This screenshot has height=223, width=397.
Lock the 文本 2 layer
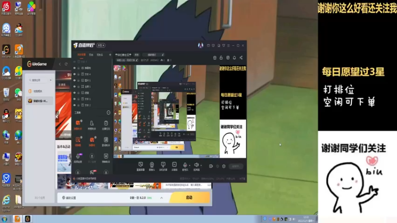(78, 105)
